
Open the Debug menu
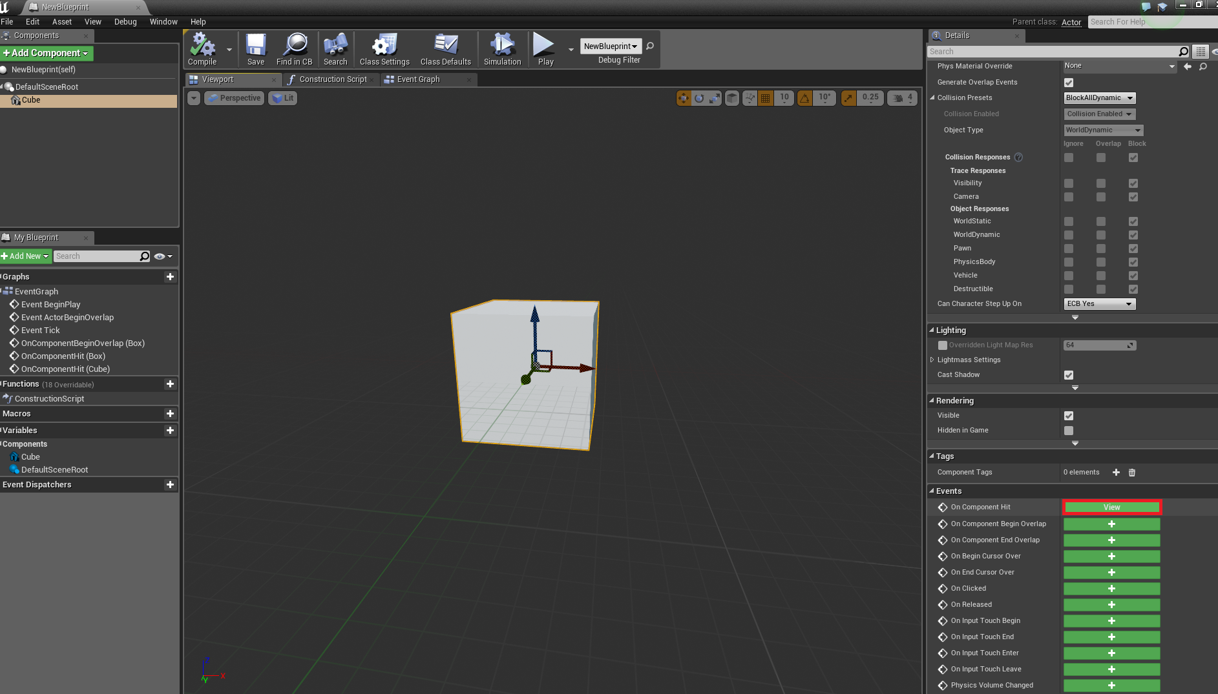pos(125,22)
